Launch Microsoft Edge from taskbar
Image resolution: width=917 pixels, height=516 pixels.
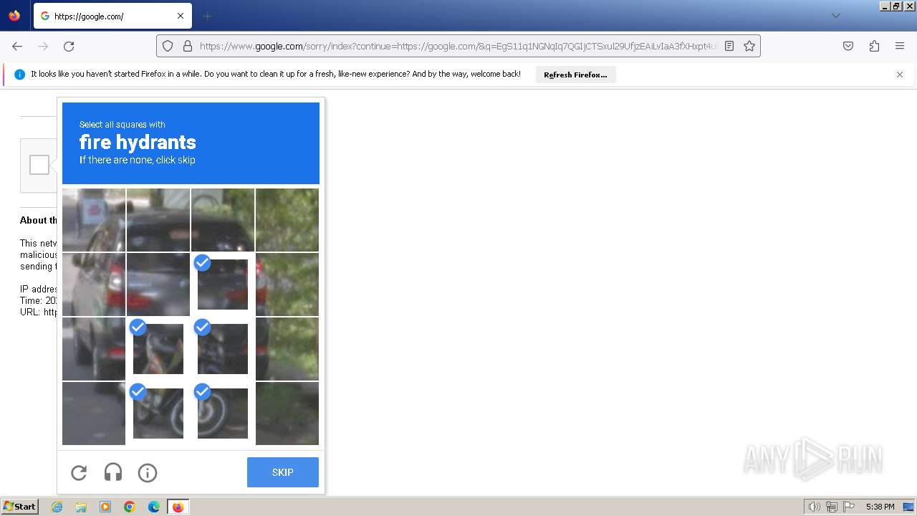tap(154, 507)
